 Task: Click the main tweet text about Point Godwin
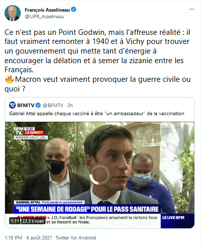pos(97,60)
